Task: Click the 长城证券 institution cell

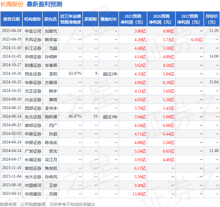Action: point(33,160)
